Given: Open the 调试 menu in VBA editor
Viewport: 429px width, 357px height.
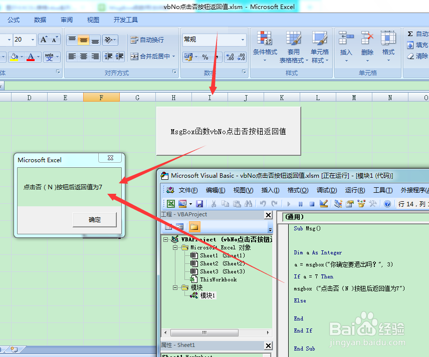Looking at the screenshot, I should pos(326,190).
